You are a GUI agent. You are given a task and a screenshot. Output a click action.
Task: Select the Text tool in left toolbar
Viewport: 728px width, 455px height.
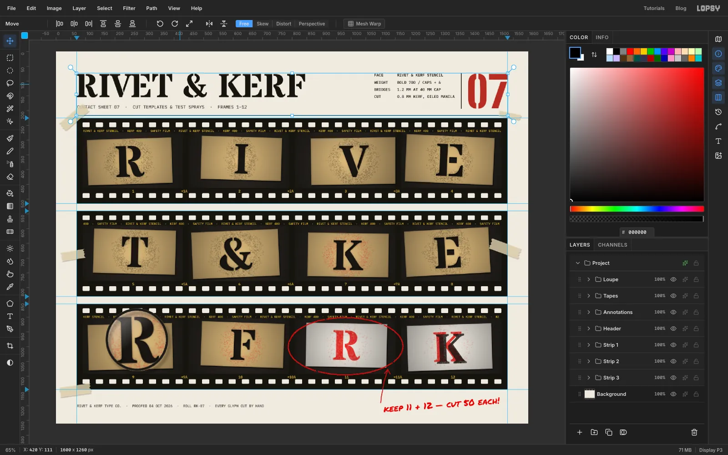(x=10, y=316)
